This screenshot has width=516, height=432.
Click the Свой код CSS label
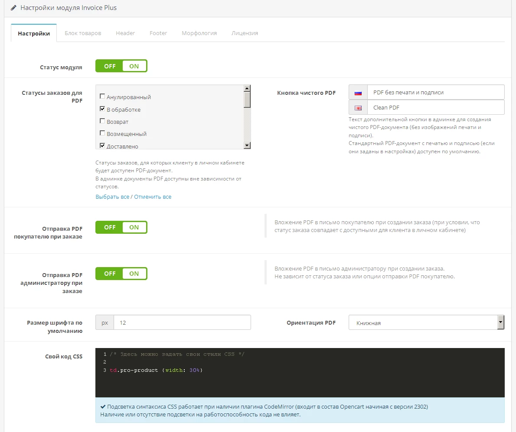(64, 356)
